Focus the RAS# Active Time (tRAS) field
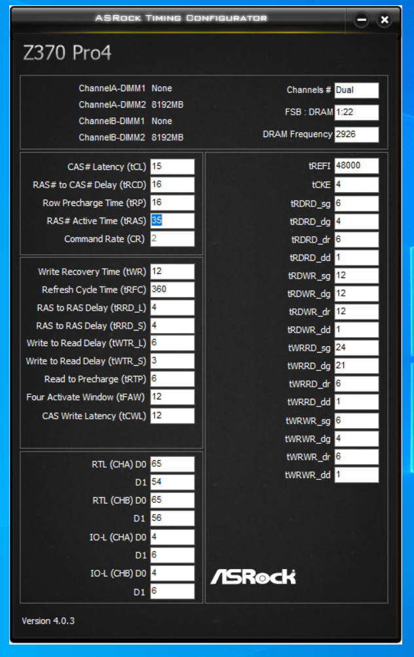The width and height of the screenshot is (414, 657). pyautogui.click(x=172, y=220)
